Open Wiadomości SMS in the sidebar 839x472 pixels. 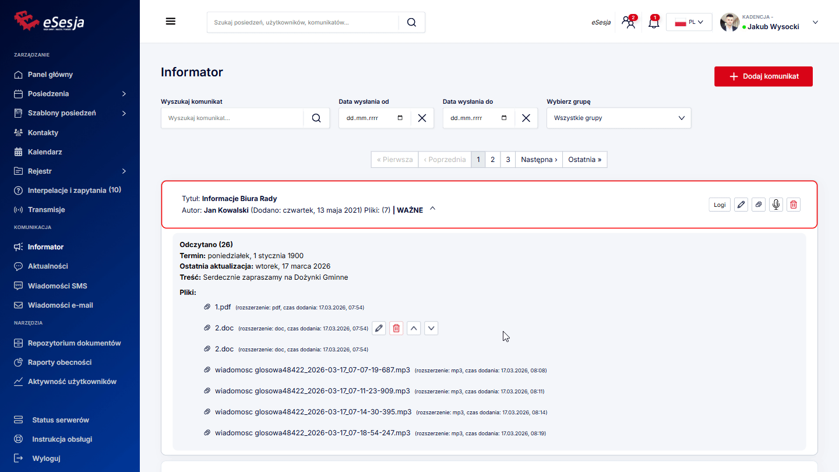[57, 286]
